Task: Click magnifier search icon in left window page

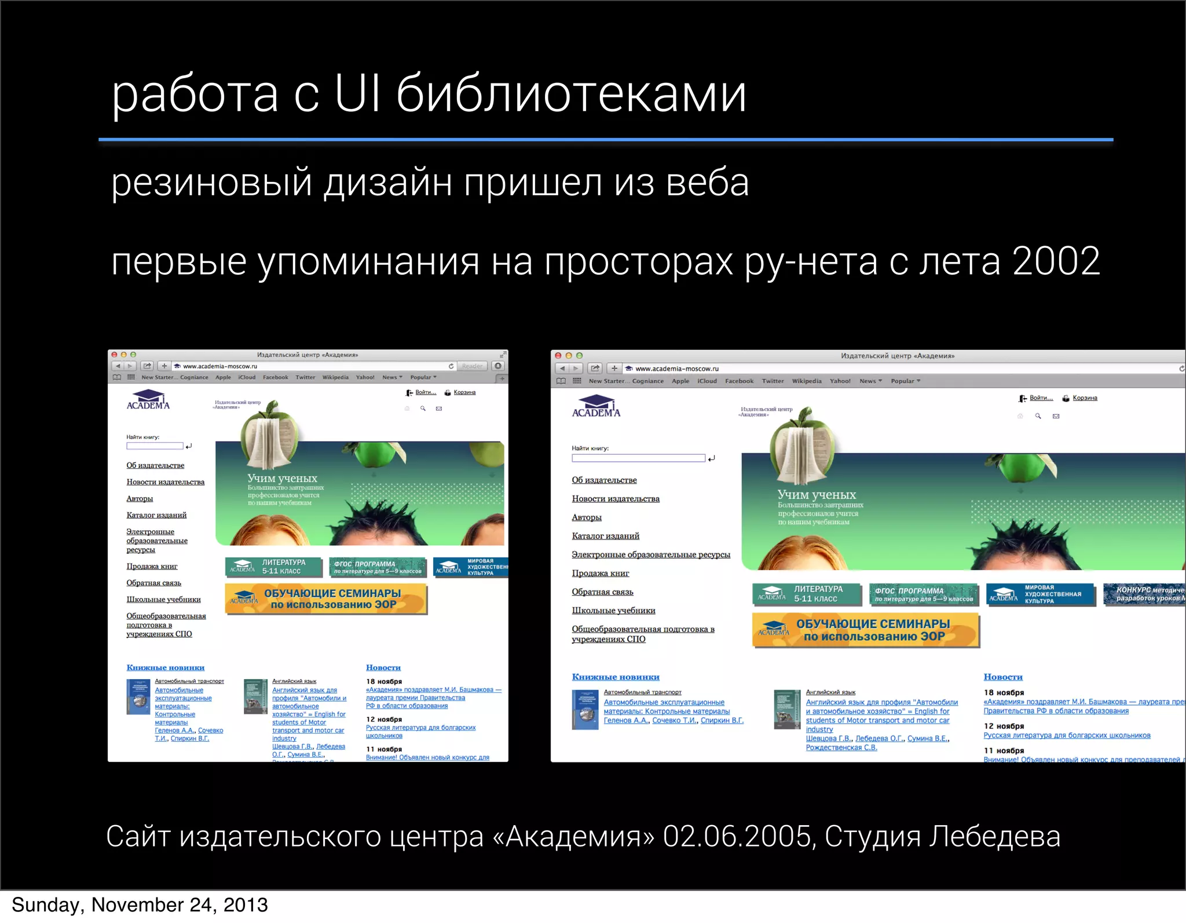Action: tap(423, 408)
